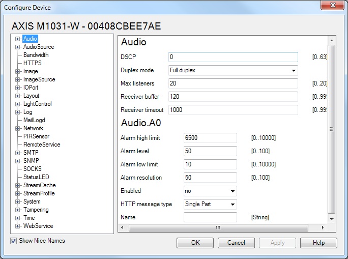The image size is (348, 259).
Task: Expand the StreamProfile tree node
Action: [x=17, y=193]
